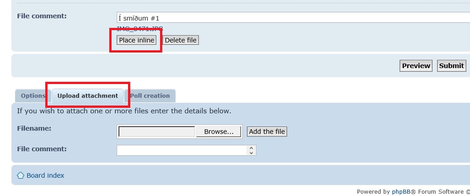Click the comment field containing "Í smíðum #1"
This screenshot has height=196, width=470.
coord(293,18)
